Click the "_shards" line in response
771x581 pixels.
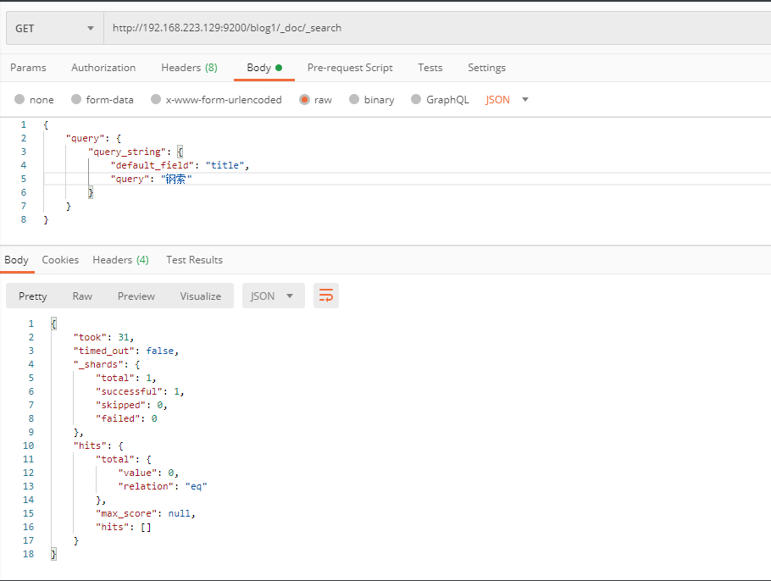click(x=107, y=364)
